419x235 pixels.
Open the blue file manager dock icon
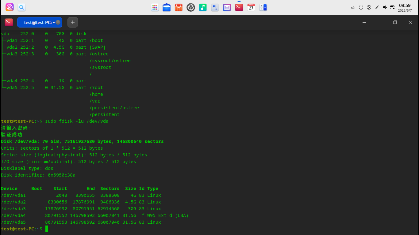167,8
